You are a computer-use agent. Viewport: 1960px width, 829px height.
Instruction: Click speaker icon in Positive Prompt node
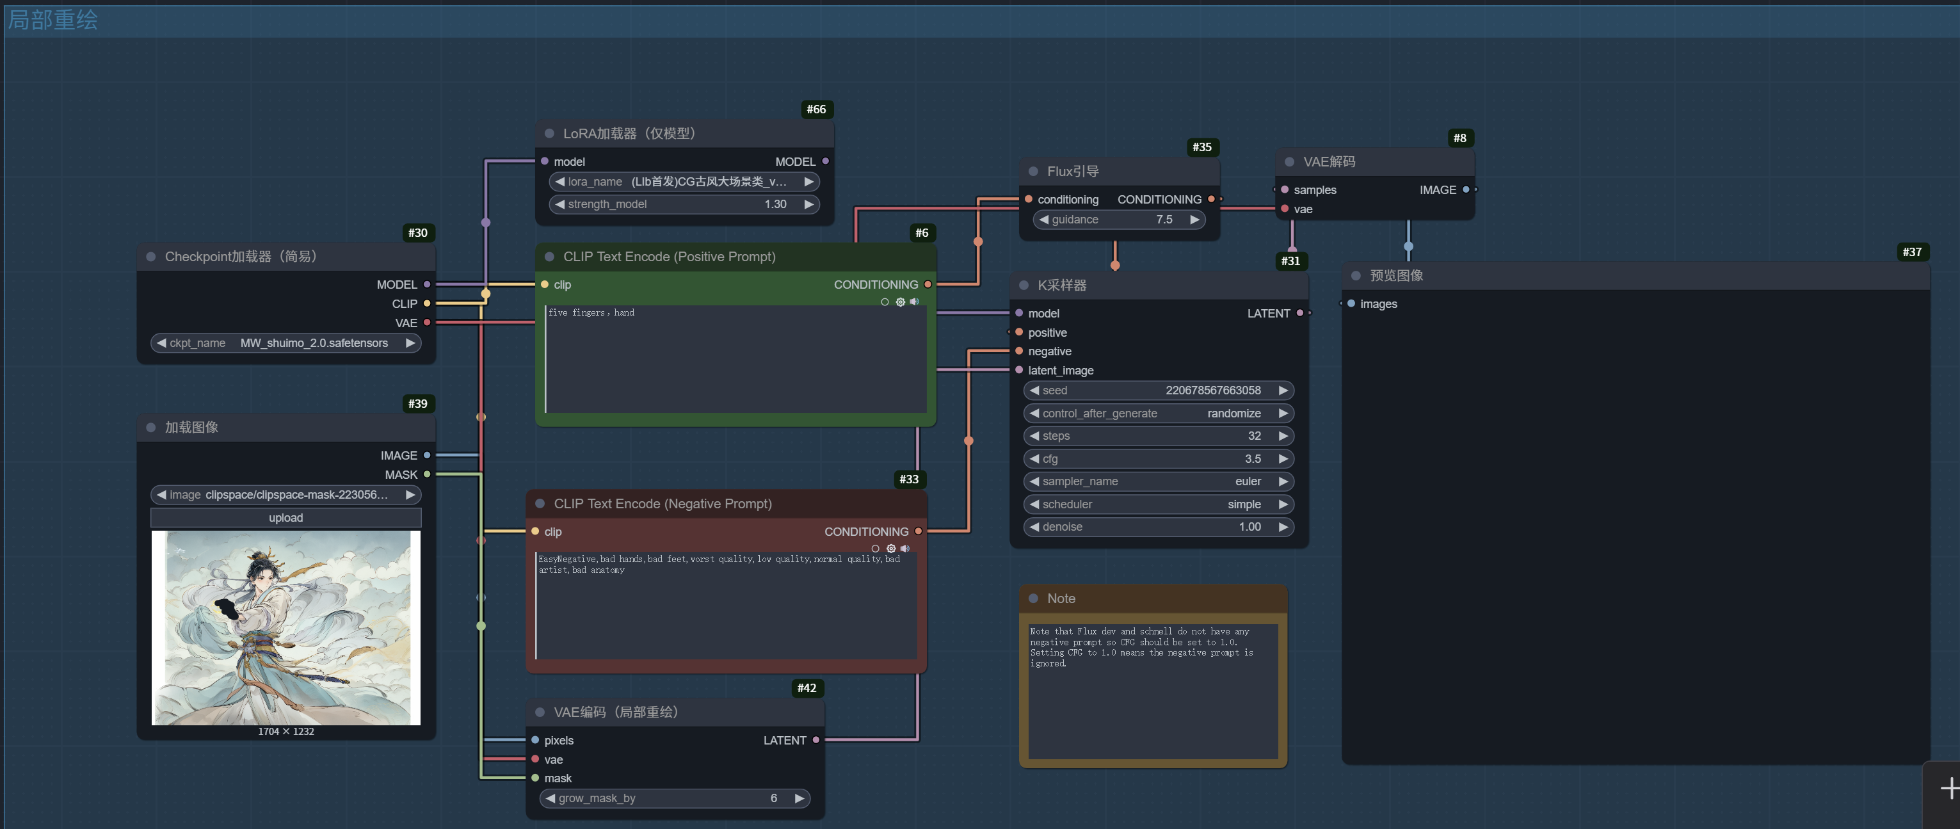click(915, 302)
